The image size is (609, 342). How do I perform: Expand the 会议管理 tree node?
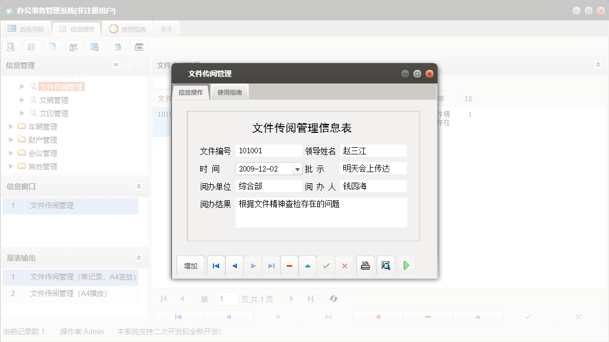(10, 153)
